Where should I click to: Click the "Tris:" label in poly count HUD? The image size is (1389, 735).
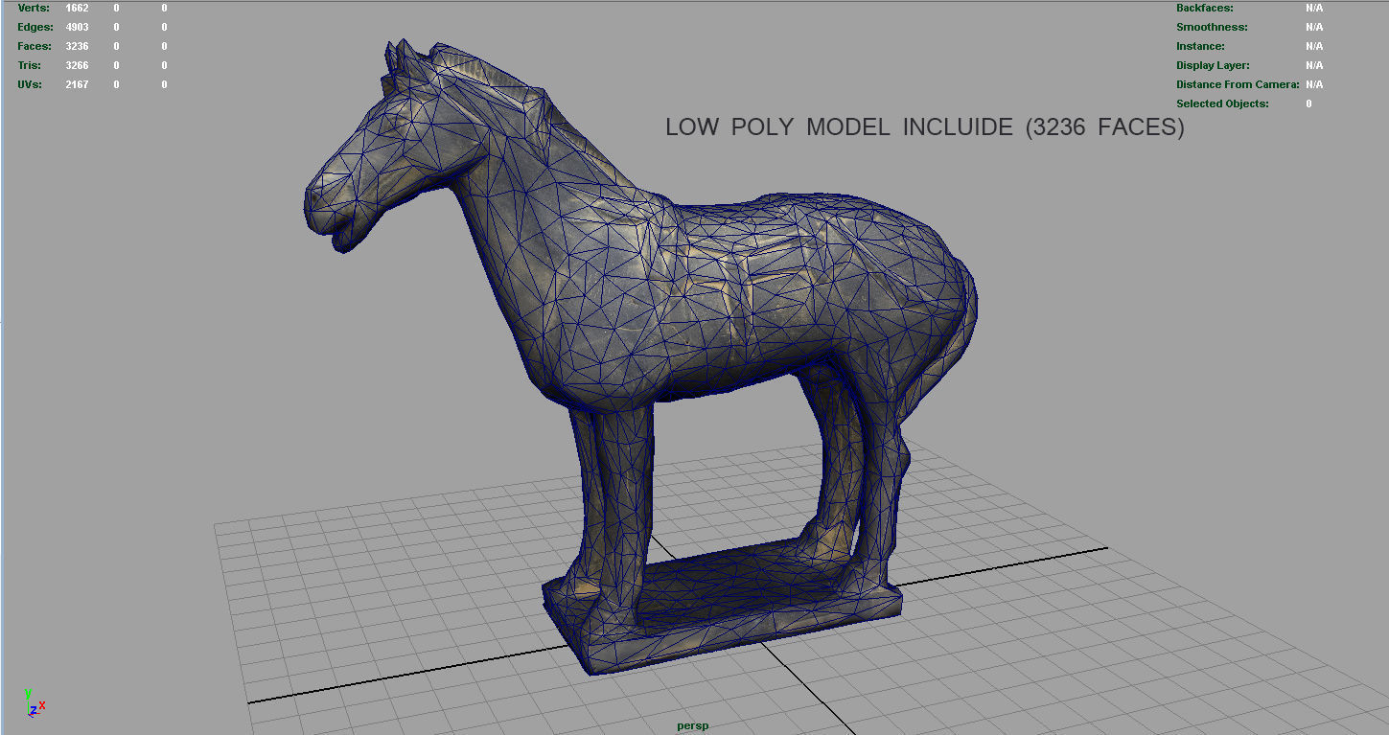click(31, 65)
